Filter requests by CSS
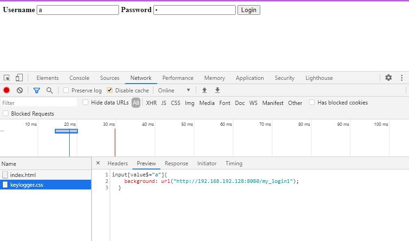 tap(176, 103)
